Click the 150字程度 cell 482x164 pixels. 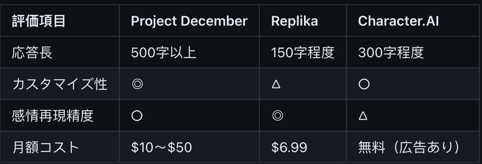point(302,53)
